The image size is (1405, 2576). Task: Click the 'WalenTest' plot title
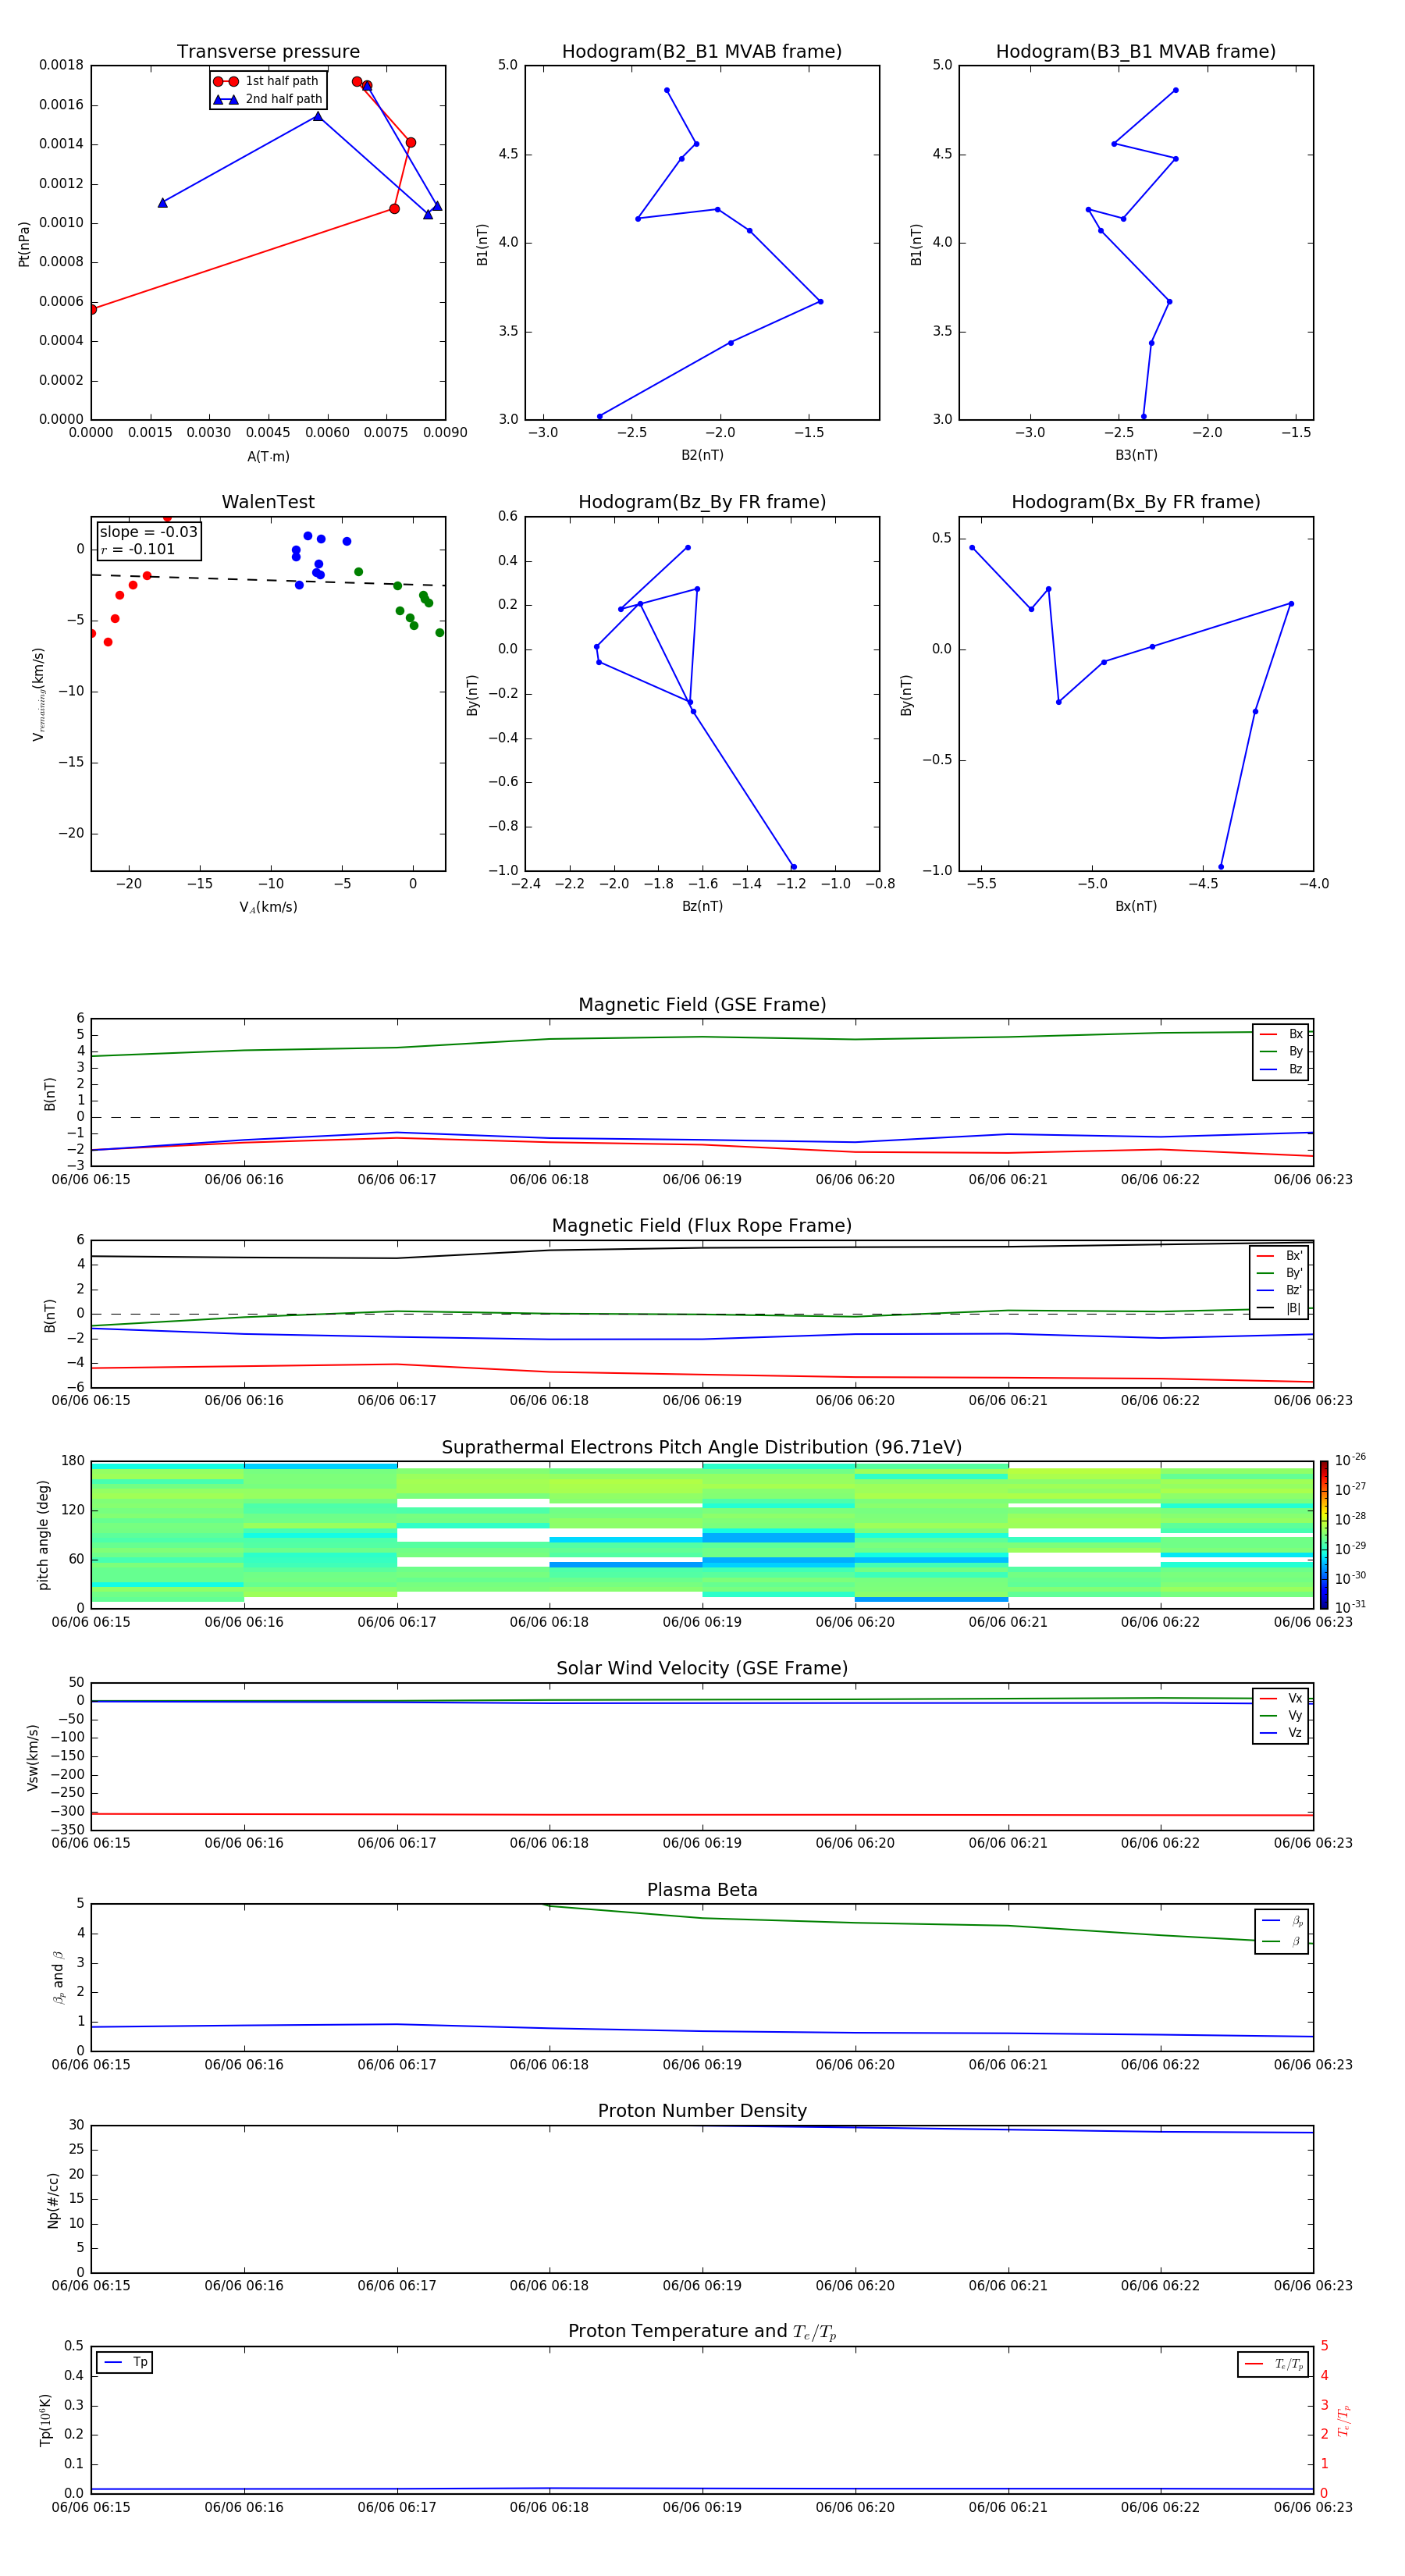click(268, 502)
